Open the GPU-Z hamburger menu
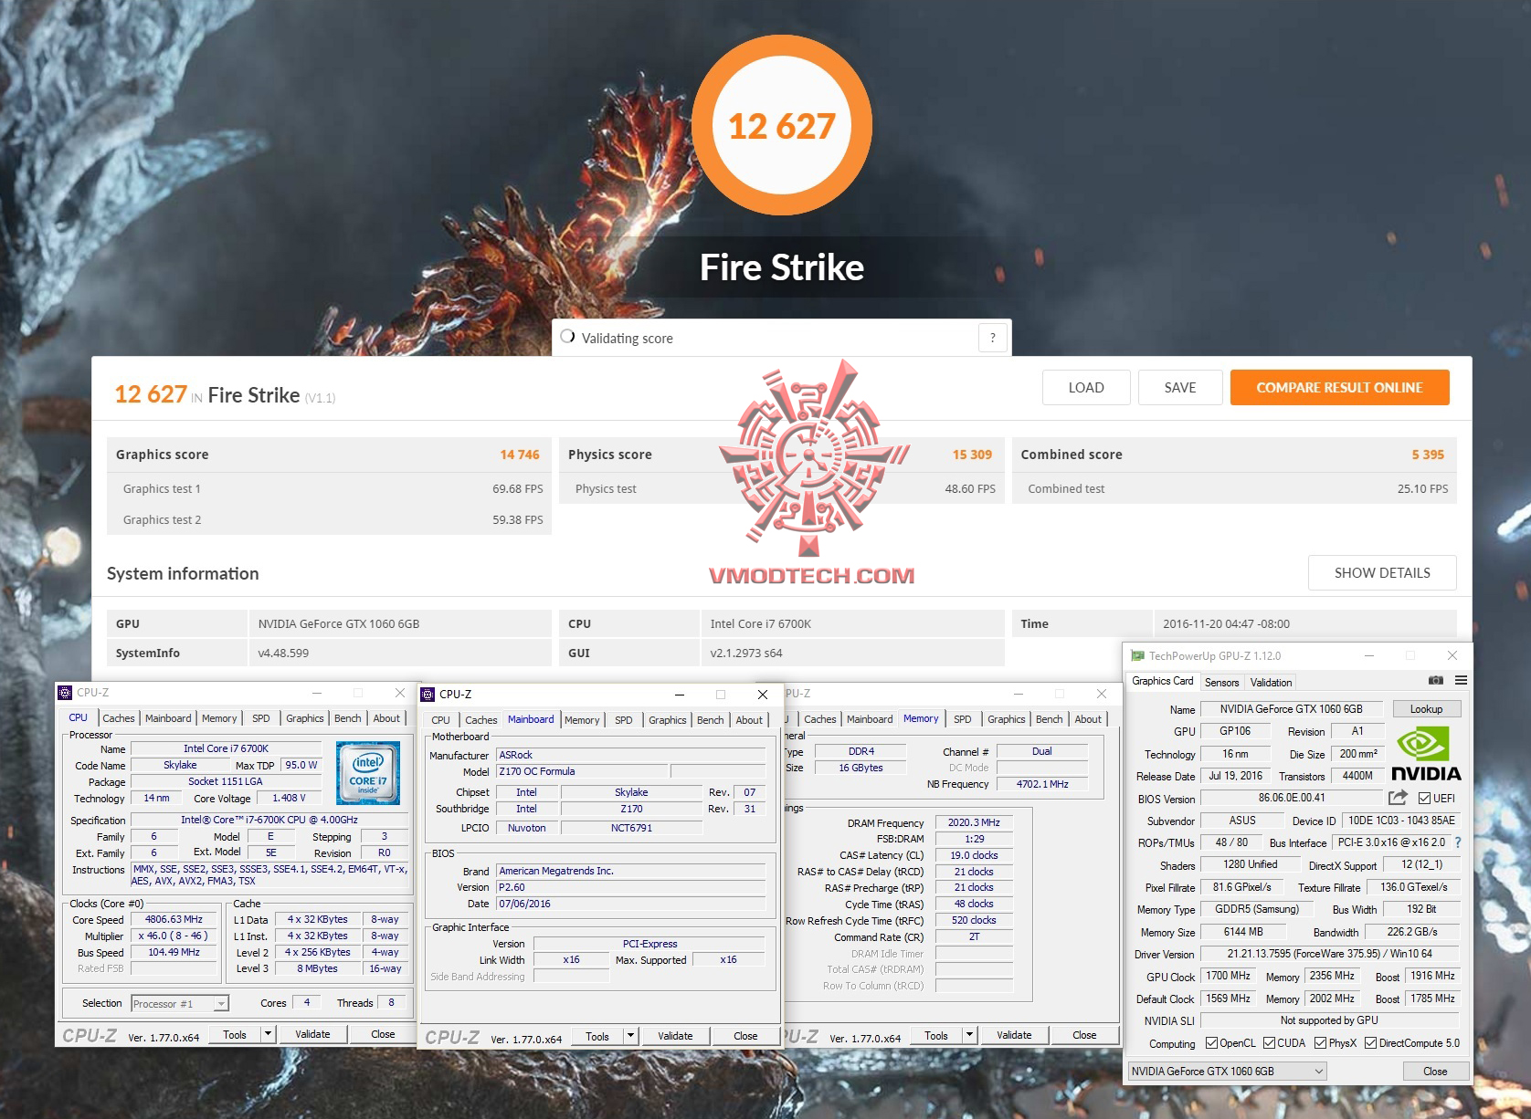 click(x=1461, y=680)
